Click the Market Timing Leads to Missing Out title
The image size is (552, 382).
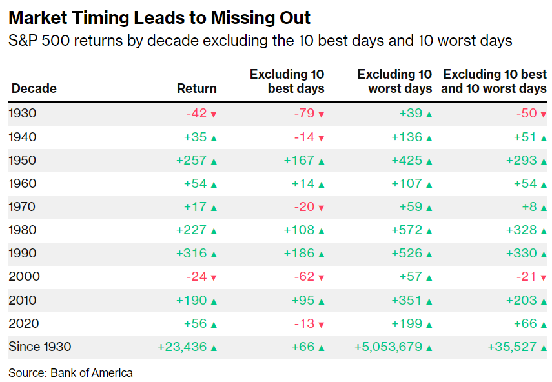[159, 17]
